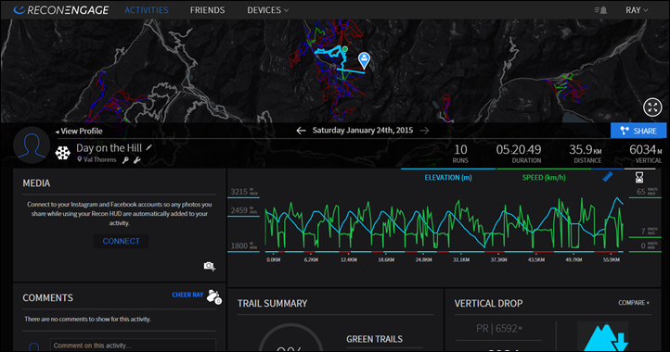Image resolution: width=670 pixels, height=352 pixels.
Task: Click the Comment on this activity field
Action: [x=133, y=346]
